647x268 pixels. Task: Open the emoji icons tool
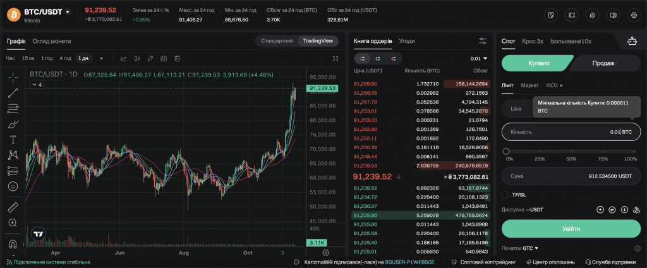(x=13, y=186)
